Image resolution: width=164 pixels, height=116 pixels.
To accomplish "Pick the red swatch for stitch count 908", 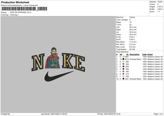I will coord(124,69).
